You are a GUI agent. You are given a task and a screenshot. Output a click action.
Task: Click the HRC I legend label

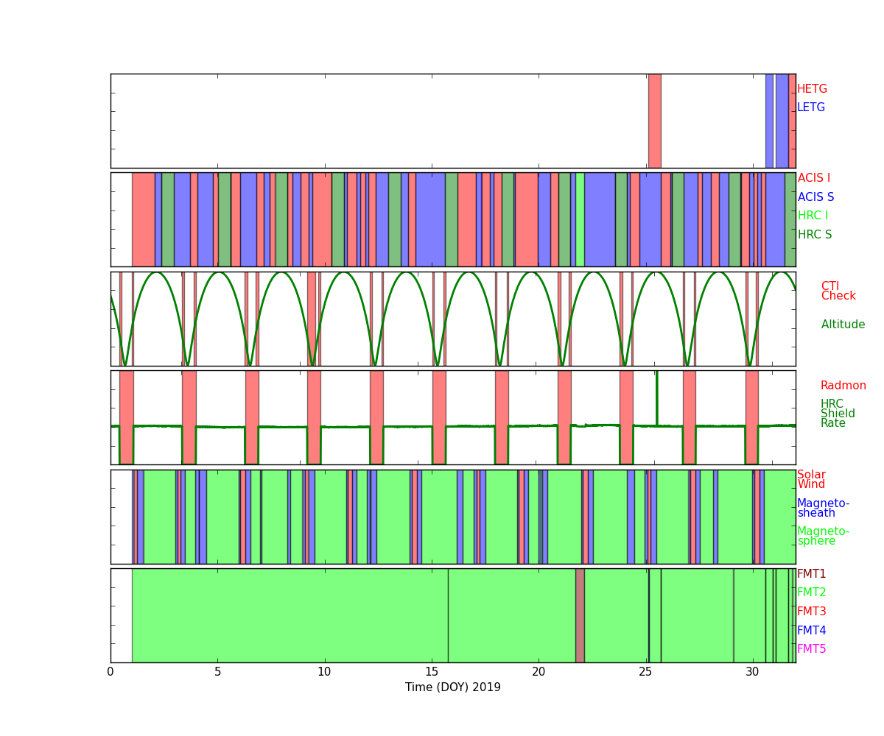click(x=813, y=216)
